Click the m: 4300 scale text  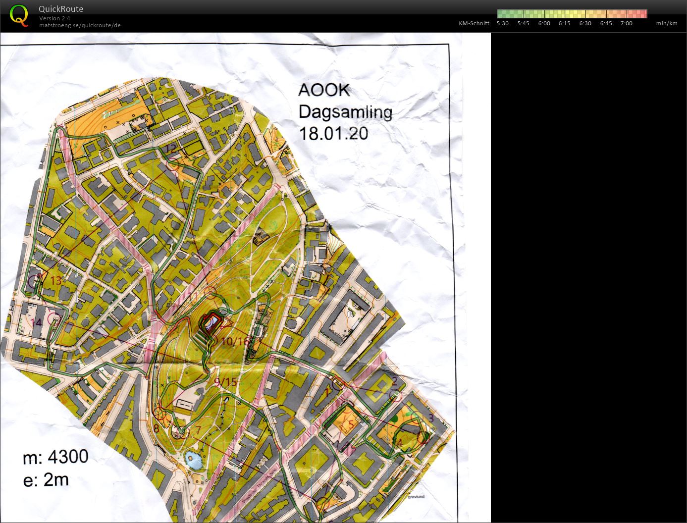[x=56, y=457]
